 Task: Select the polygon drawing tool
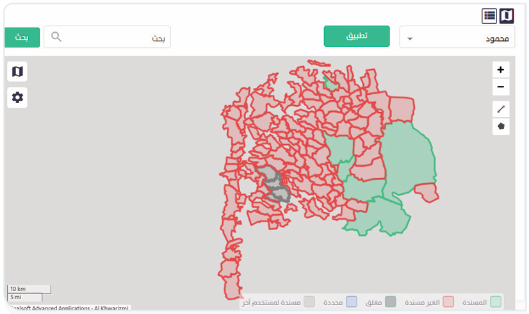coord(501,126)
